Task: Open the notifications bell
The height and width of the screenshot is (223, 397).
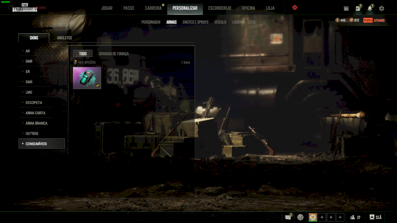Action: [370, 8]
